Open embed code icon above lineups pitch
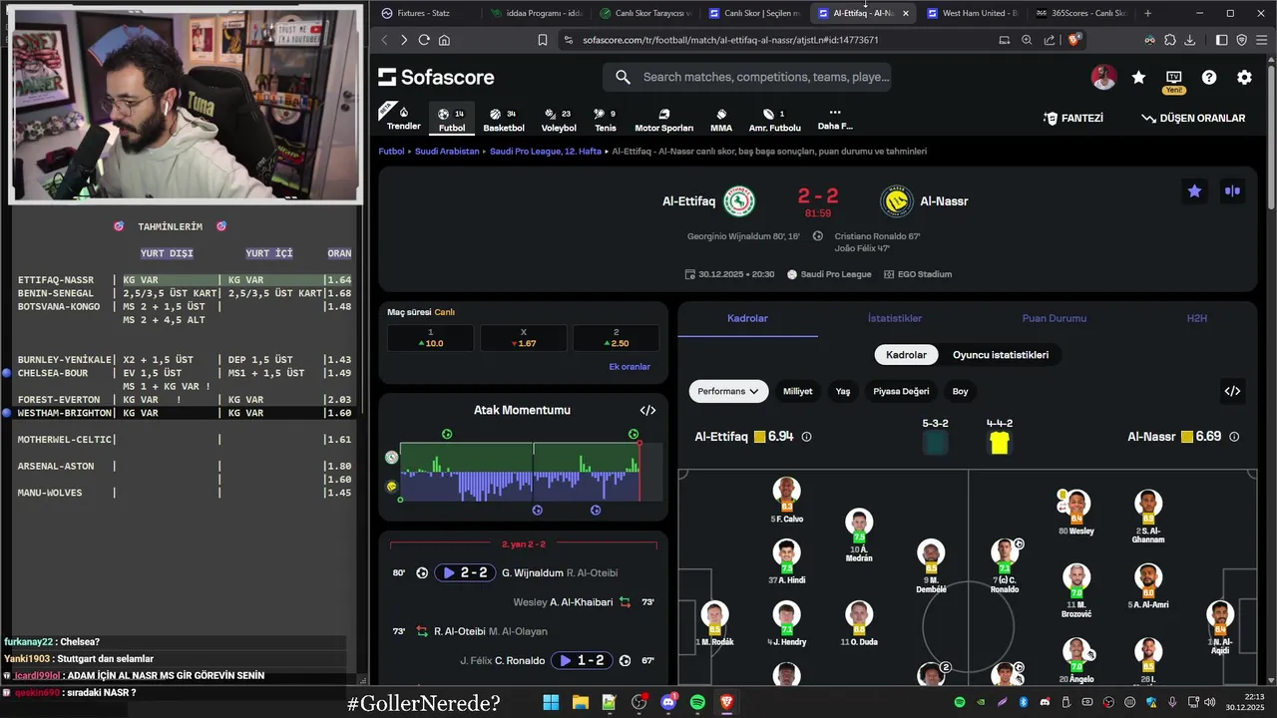 1232,391
